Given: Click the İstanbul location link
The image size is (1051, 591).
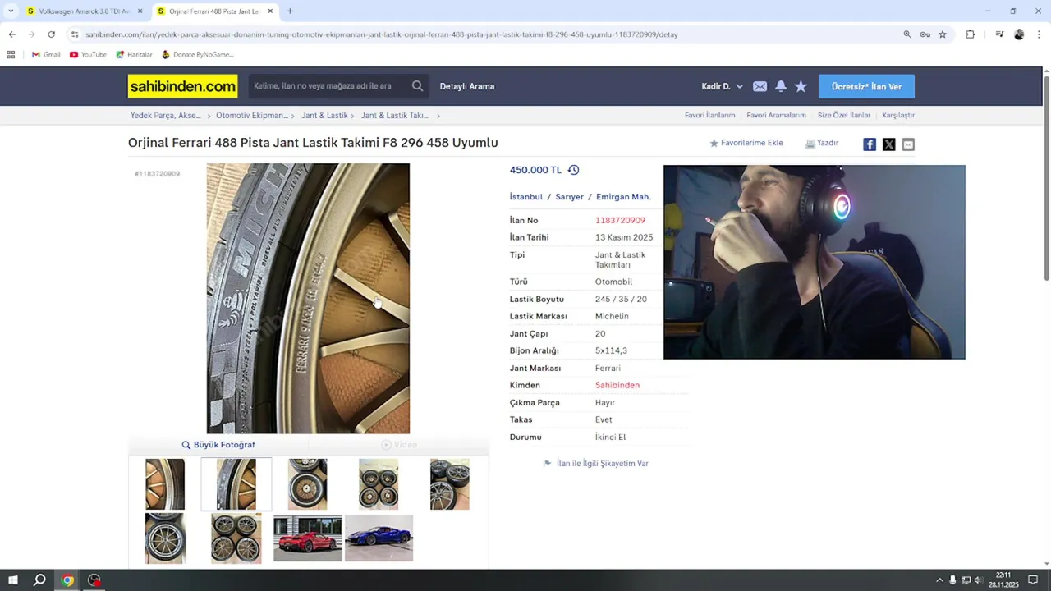Looking at the screenshot, I should pos(526,197).
